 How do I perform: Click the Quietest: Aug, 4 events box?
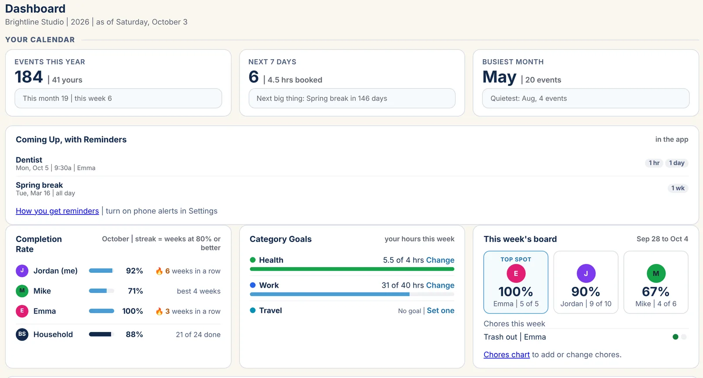586,98
